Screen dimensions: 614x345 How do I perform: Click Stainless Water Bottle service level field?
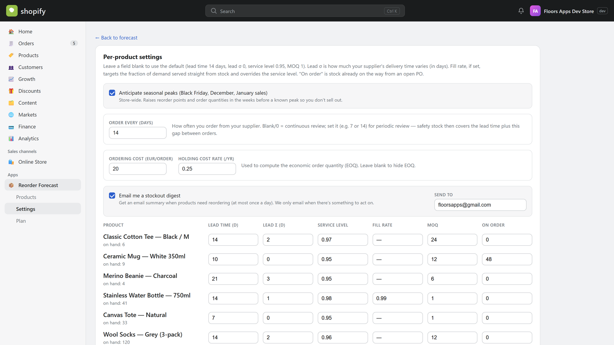click(x=343, y=298)
